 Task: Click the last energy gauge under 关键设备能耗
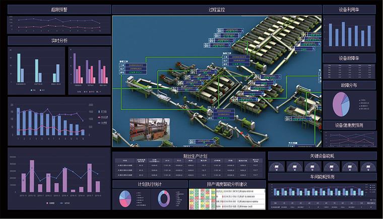click(367, 167)
